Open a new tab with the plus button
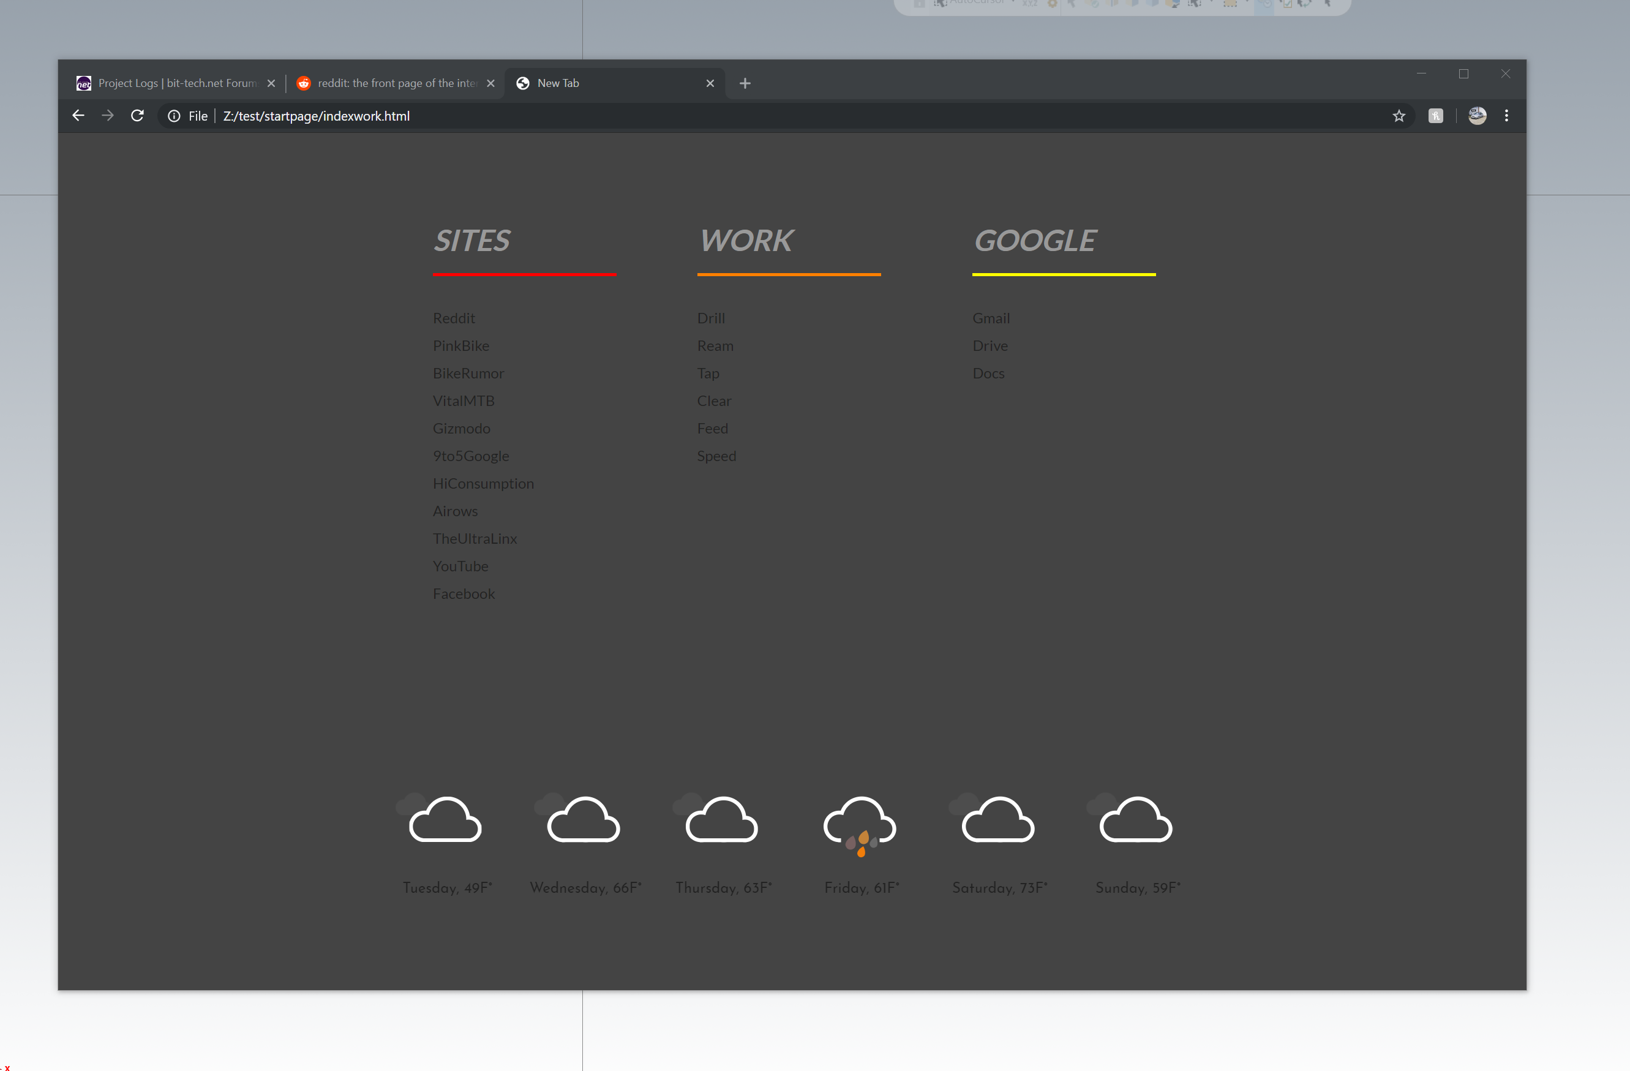The width and height of the screenshot is (1630, 1071). [745, 83]
